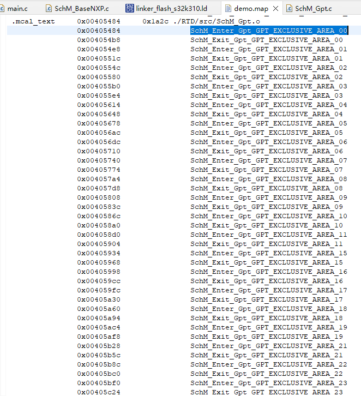
Task: Click highlighted SchM_Enter_Gpt_GPT_EXCLUSIVE_AREA_00 symbol
Action: (x=269, y=31)
